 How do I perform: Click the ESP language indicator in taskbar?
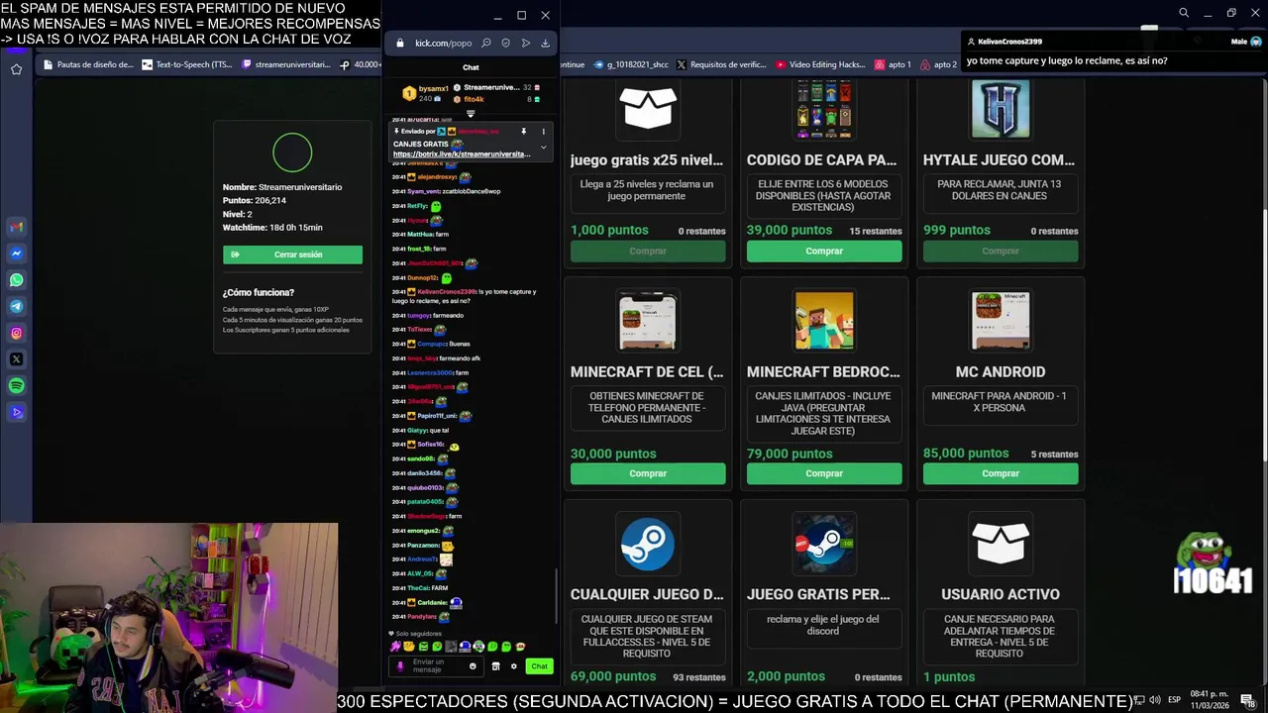(x=1174, y=700)
